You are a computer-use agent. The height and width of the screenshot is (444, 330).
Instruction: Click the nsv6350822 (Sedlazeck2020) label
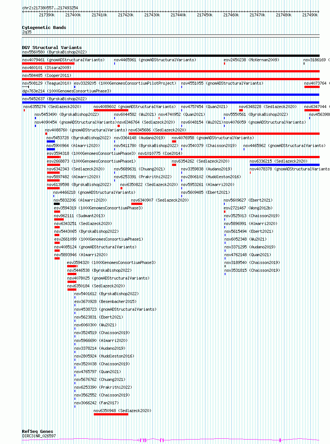[149, 185]
